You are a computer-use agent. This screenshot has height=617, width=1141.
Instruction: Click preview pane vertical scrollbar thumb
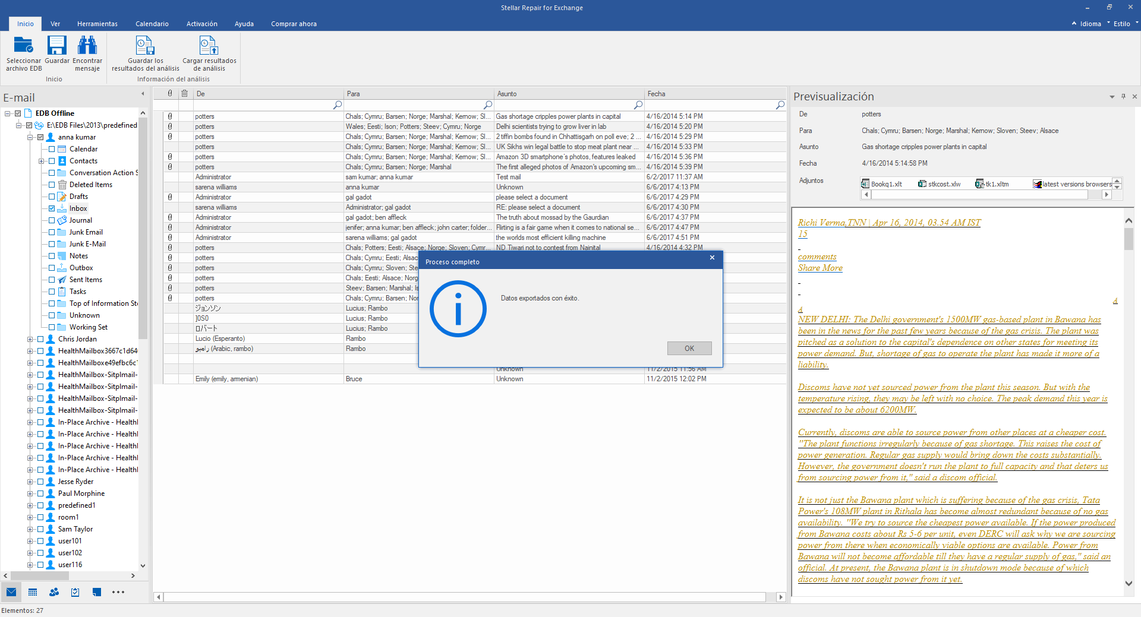[1129, 239]
